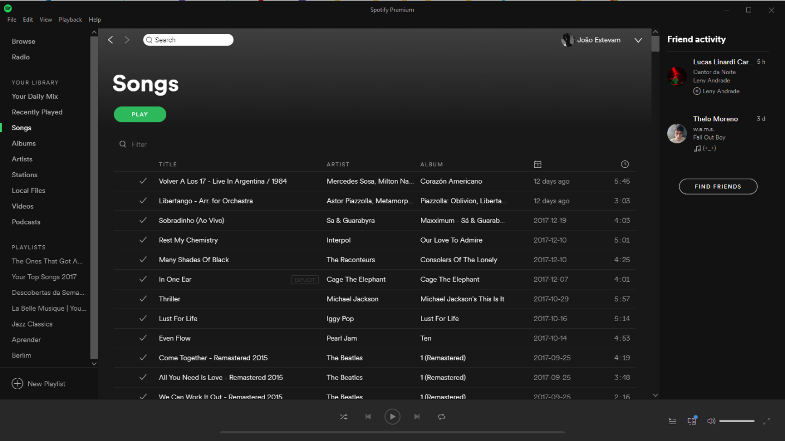The height and width of the screenshot is (441, 785).
Task: Open the Your Top Songs 2017 playlist
Action: point(44,277)
